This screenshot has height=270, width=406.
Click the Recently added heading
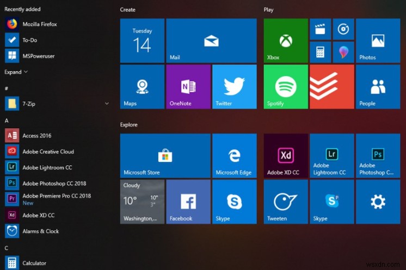22,9
